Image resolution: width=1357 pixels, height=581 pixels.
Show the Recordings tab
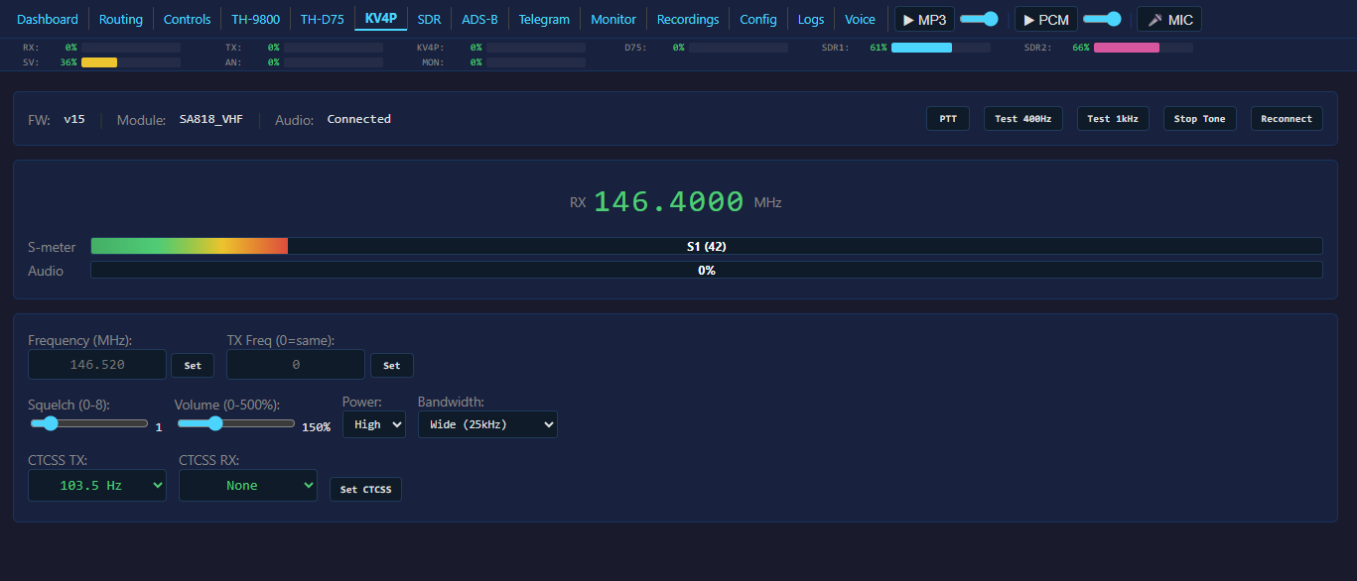(x=688, y=19)
